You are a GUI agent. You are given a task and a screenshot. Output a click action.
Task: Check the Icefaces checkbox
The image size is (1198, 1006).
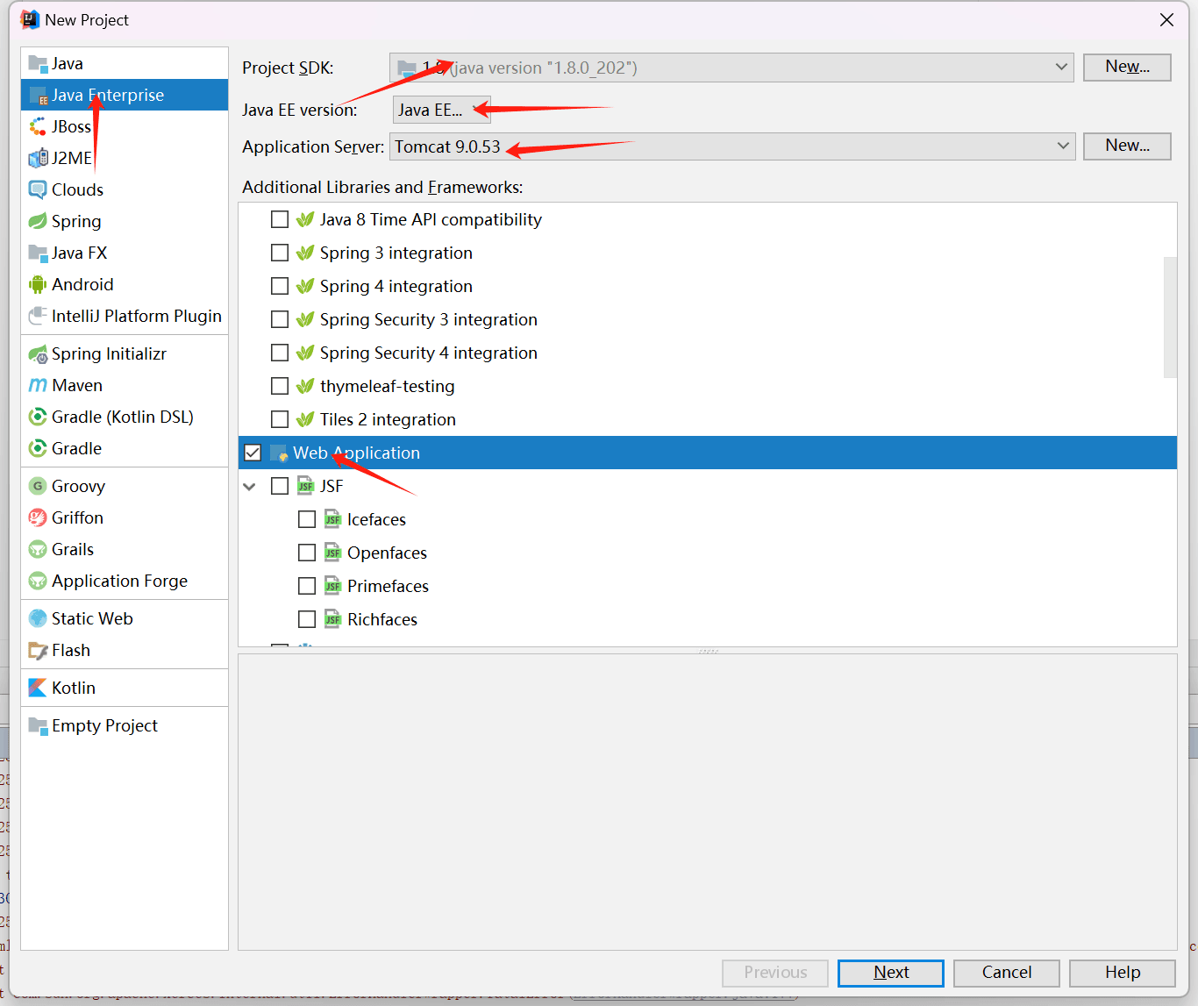(x=307, y=519)
